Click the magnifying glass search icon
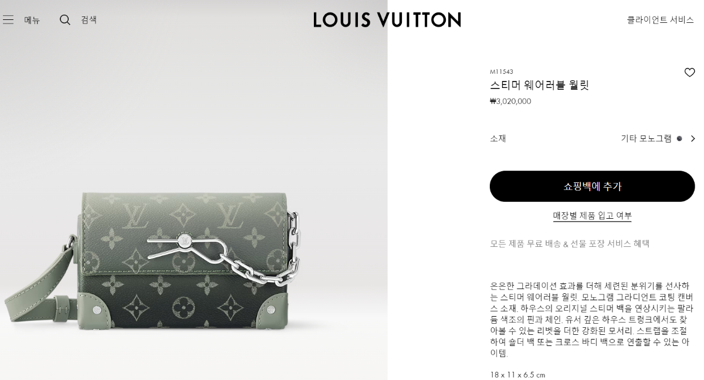Image resolution: width=704 pixels, height=380 pixels. [x=65, y=20]
